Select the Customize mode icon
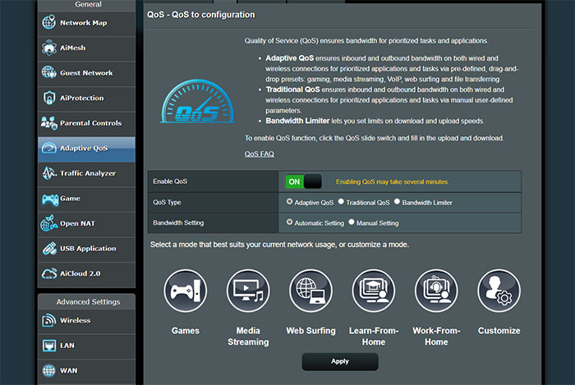Screen dimensions: 575x385 (499, 291)
